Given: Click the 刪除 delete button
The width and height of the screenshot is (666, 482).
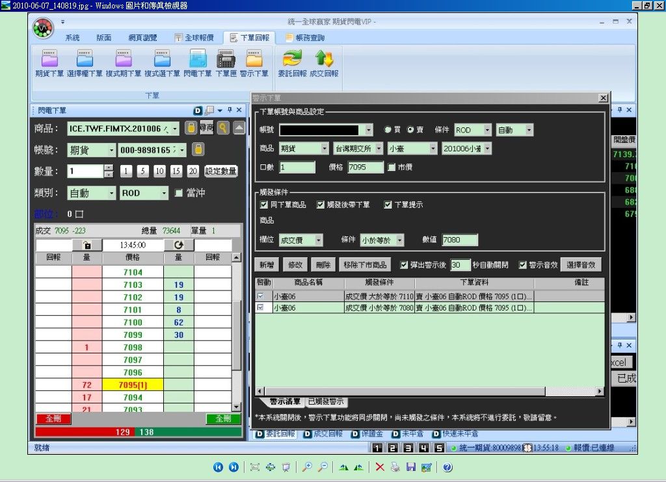Looking at the screenshot, I should point(323,265).
